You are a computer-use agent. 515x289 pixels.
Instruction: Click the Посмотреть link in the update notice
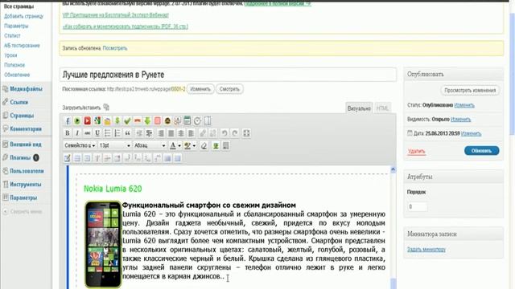pyautogui.click(x=115, y=48)
